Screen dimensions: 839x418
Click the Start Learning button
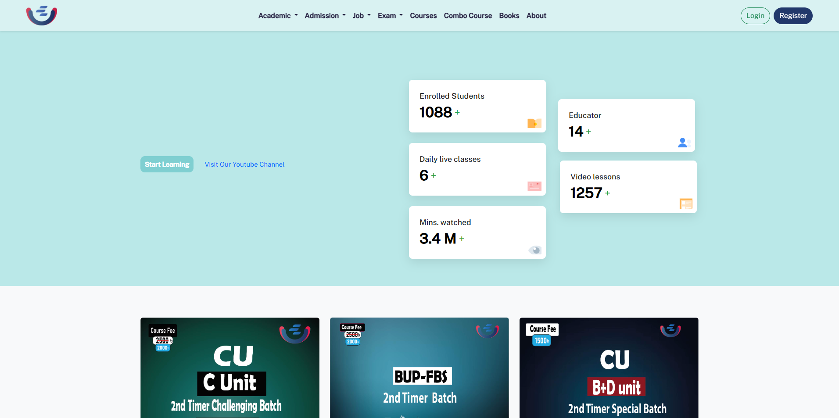(167, 164)
